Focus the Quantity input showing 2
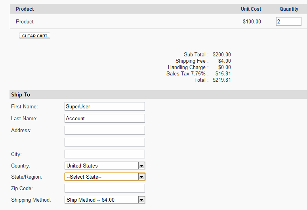307x210 pixels. [x=289, y=21]
